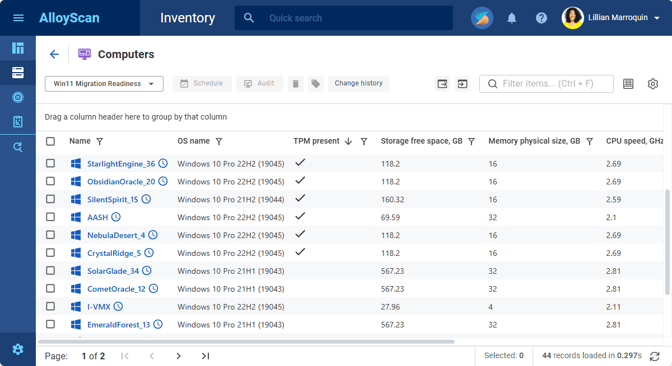
Task: Check the EmeraldForest_13 row checkbox
Action: (50, 324)
